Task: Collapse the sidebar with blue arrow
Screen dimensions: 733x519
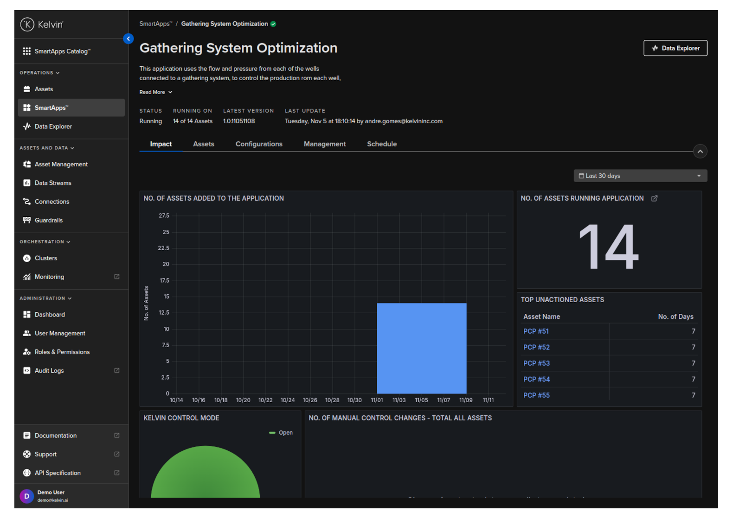Action: 129,39
